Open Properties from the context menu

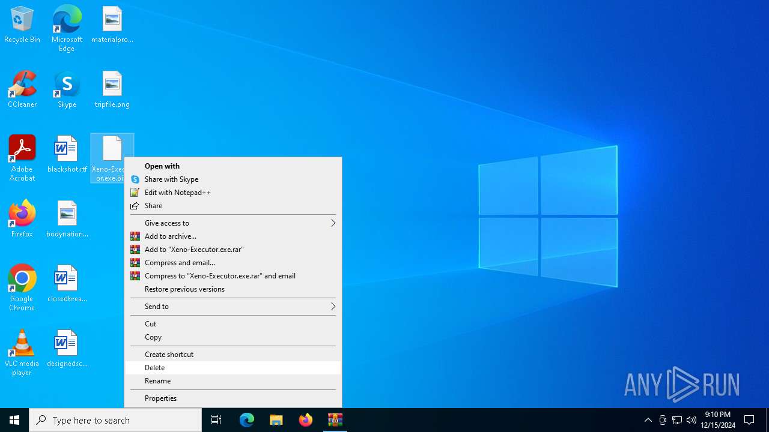233,398
